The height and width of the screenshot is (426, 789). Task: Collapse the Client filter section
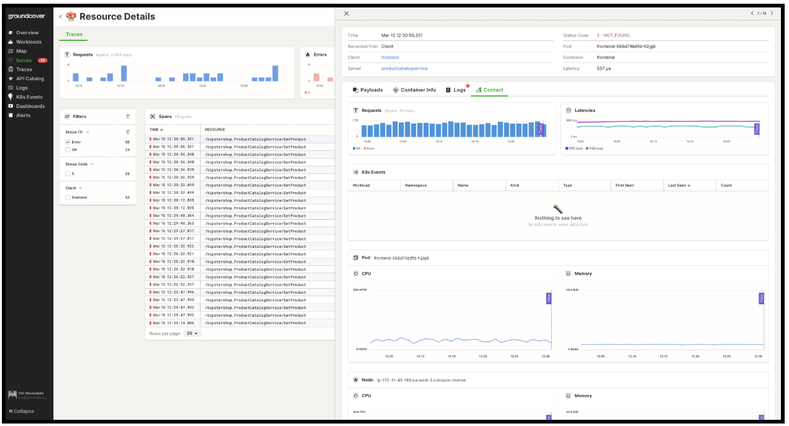[81, 188]
